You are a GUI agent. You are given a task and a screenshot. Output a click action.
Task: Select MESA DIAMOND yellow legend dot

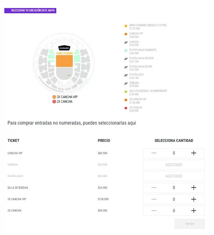pyautogui.click(x=126, y=26)
